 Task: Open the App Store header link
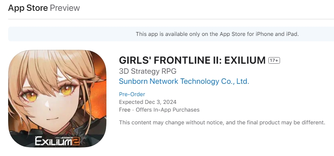(28, 8)
